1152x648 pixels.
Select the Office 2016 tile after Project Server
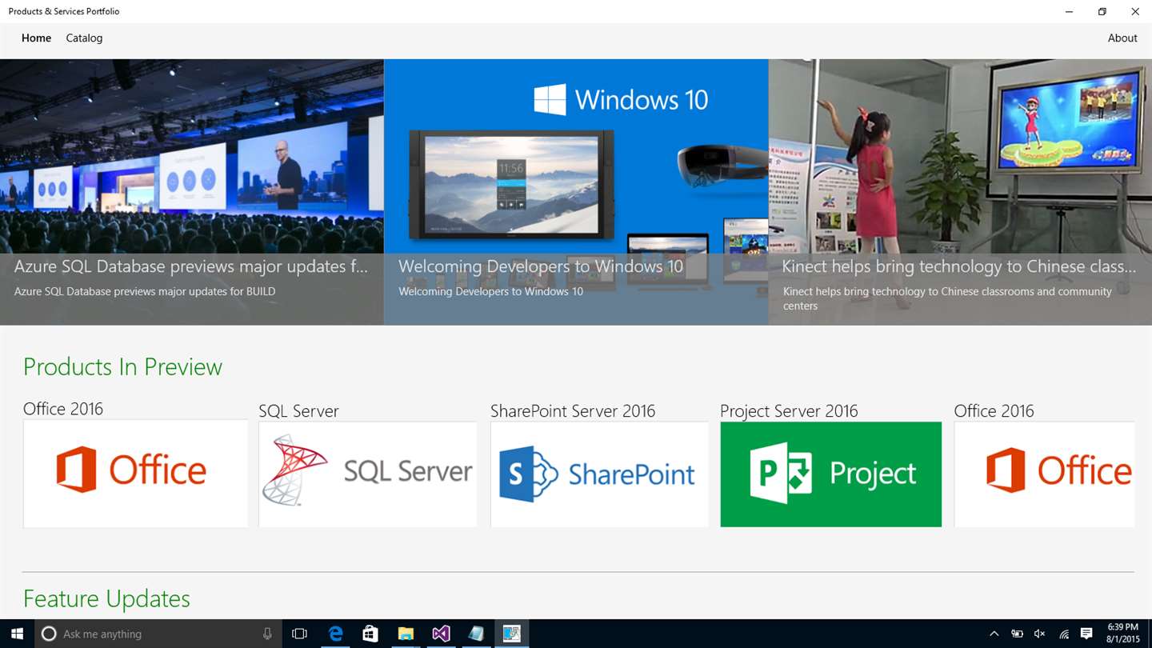[1044, 474]
